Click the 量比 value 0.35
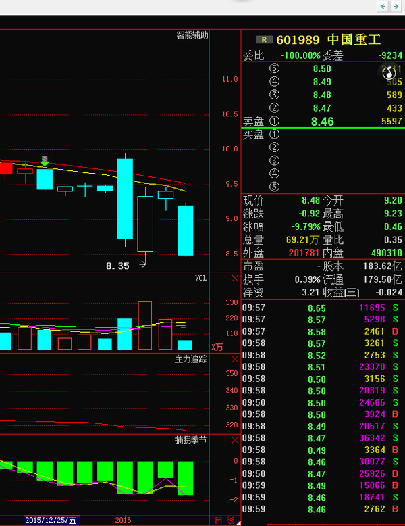 [393, 240]
